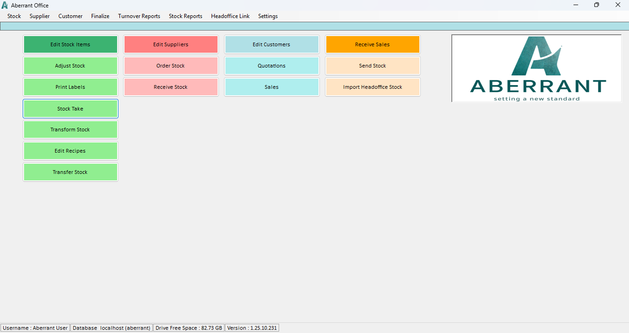Click the Aberrant Office title bar icon
This screenshot has height=333, width=629.
click(5, 5)
